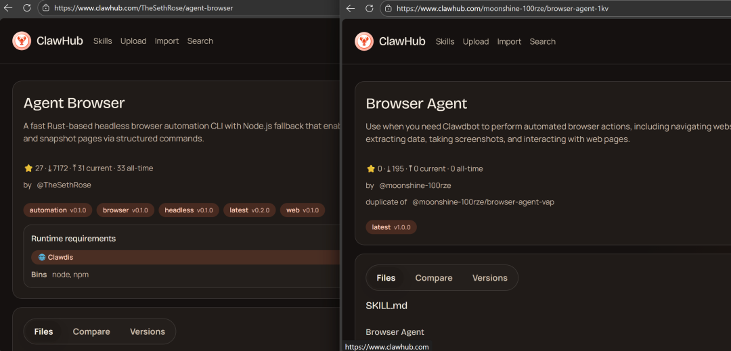The image size is (731, 351).
Task: Click the reload icon in right browser
Action: [x=370, y=8]
